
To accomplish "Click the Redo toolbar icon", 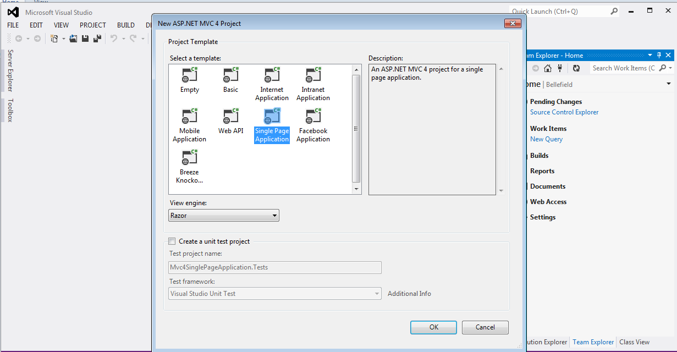I will click(133, 38).
